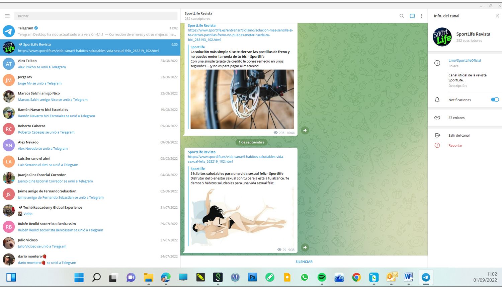Toggle the channel info side panel

tap(412, 16)
